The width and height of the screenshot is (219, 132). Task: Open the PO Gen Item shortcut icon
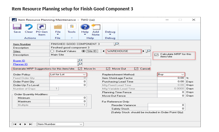point(41,27)
